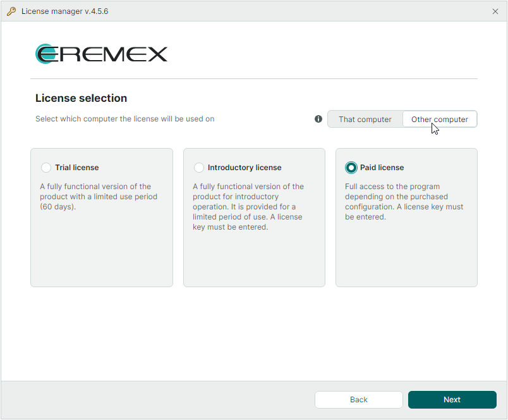The width and height of the screenshot is (508, 420).
Task: Click 'Select which computer the license will be used on' text
Action: (124, 119)
